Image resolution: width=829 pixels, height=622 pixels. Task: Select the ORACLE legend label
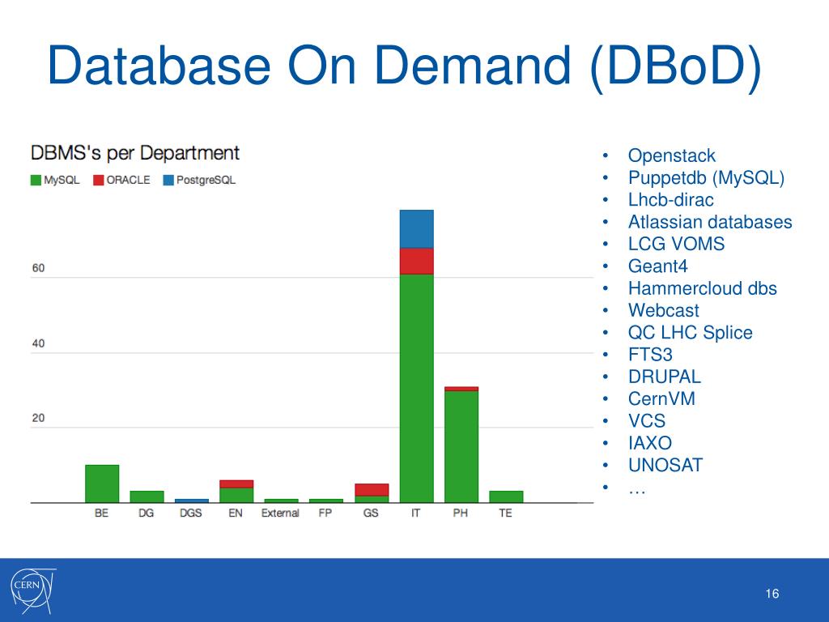click(129, 181)
